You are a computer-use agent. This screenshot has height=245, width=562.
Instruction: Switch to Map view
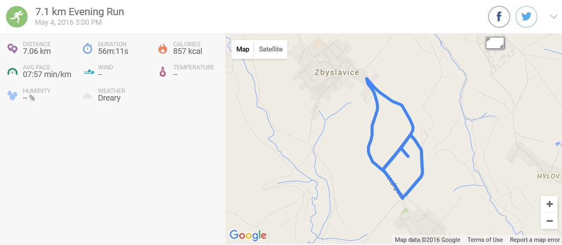pos(243,49)
